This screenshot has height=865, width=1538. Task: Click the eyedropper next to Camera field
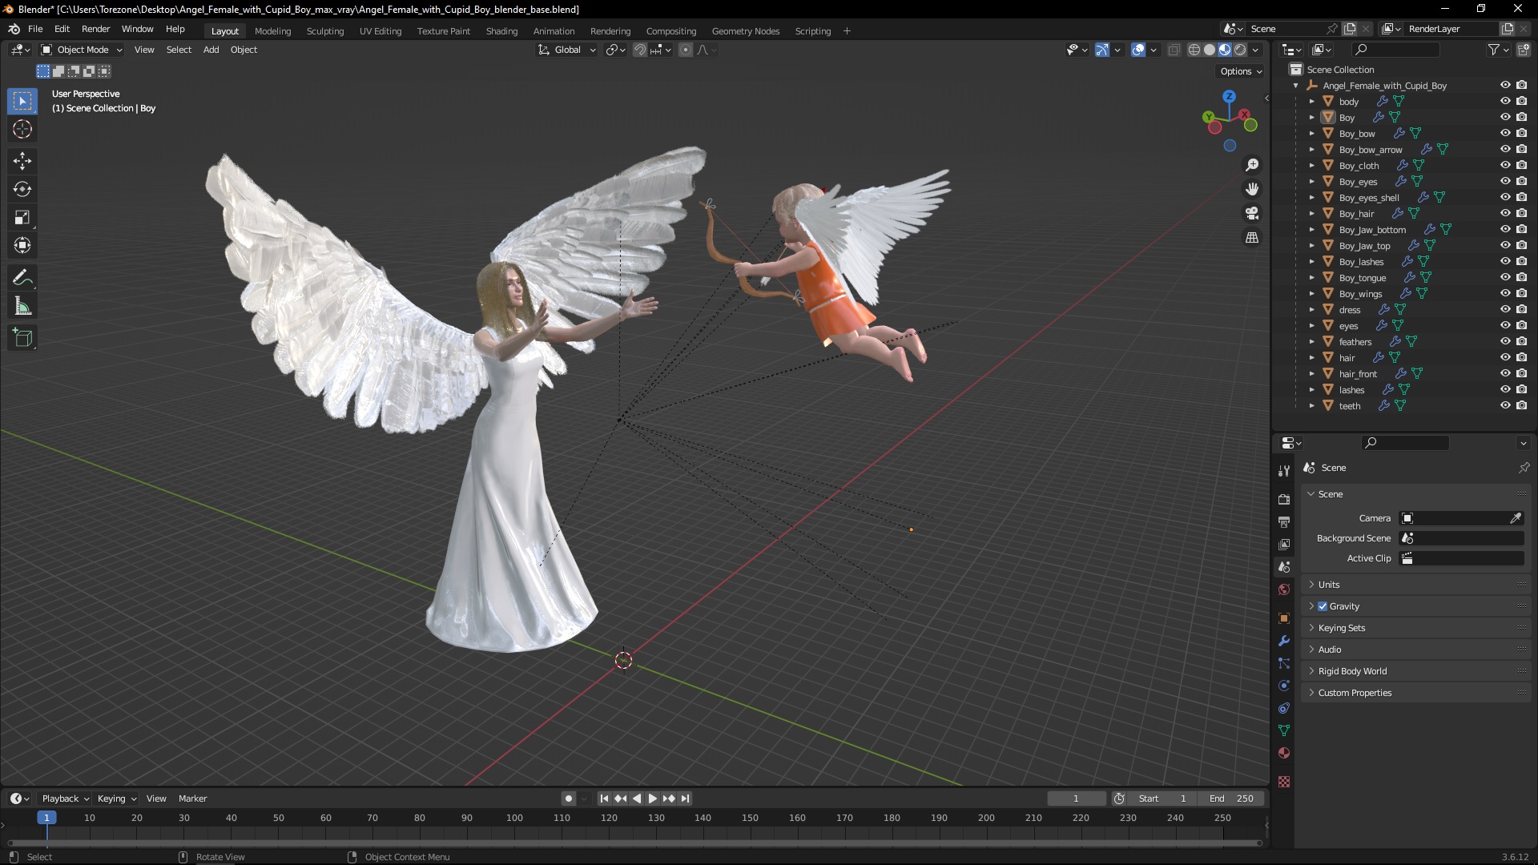click(1516, 518)
